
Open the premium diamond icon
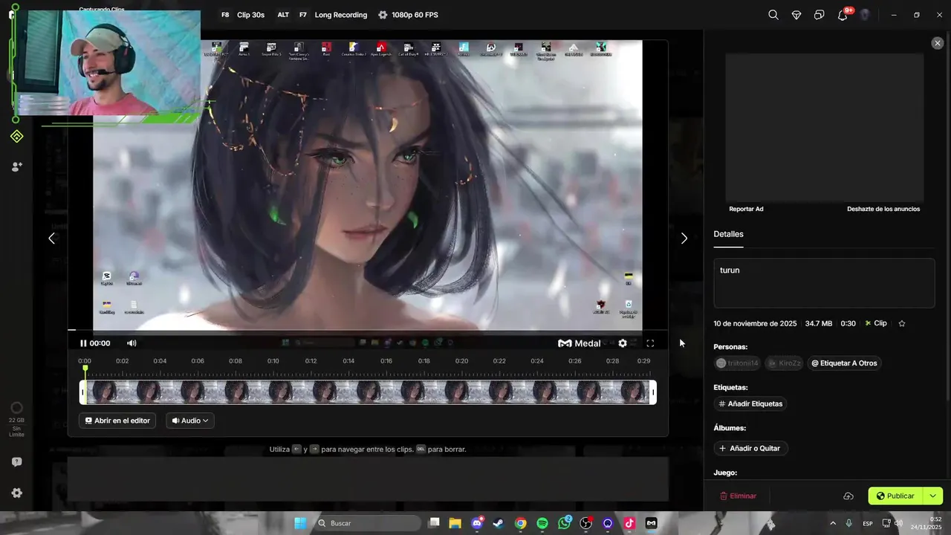click(x=796, y=15)
